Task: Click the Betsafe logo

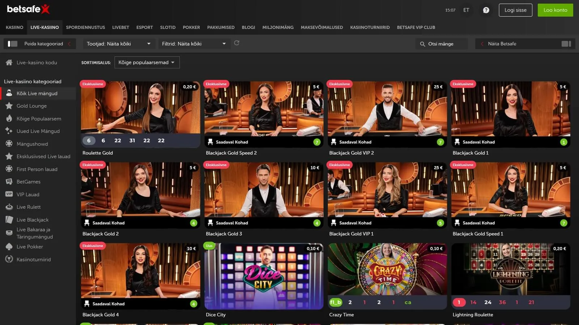Action: point(28,9)
